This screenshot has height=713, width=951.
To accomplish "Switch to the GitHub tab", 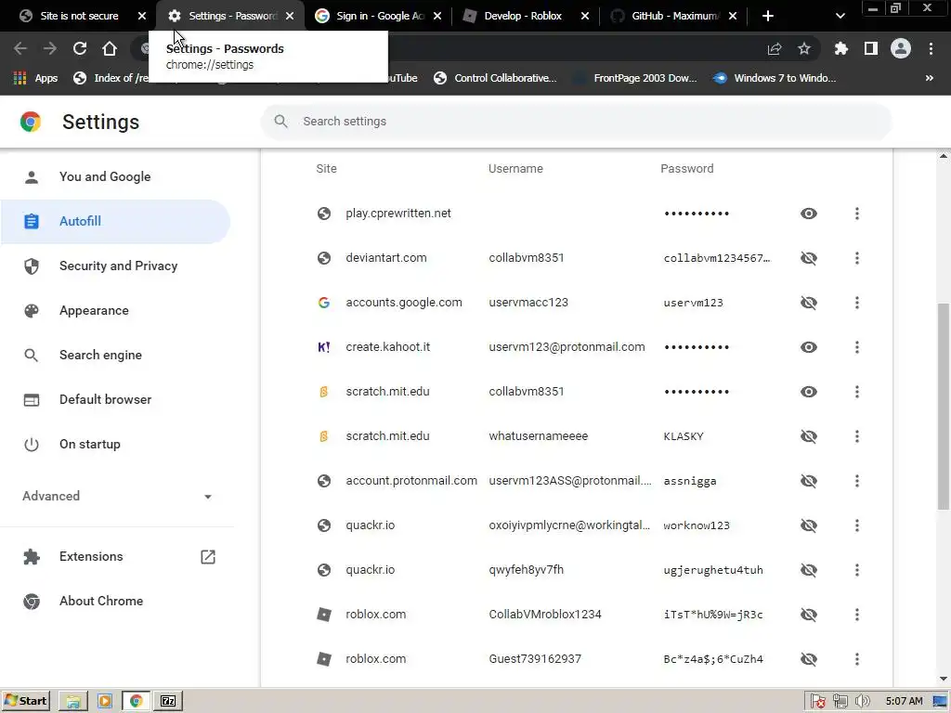I will click(x=666, y=16).
